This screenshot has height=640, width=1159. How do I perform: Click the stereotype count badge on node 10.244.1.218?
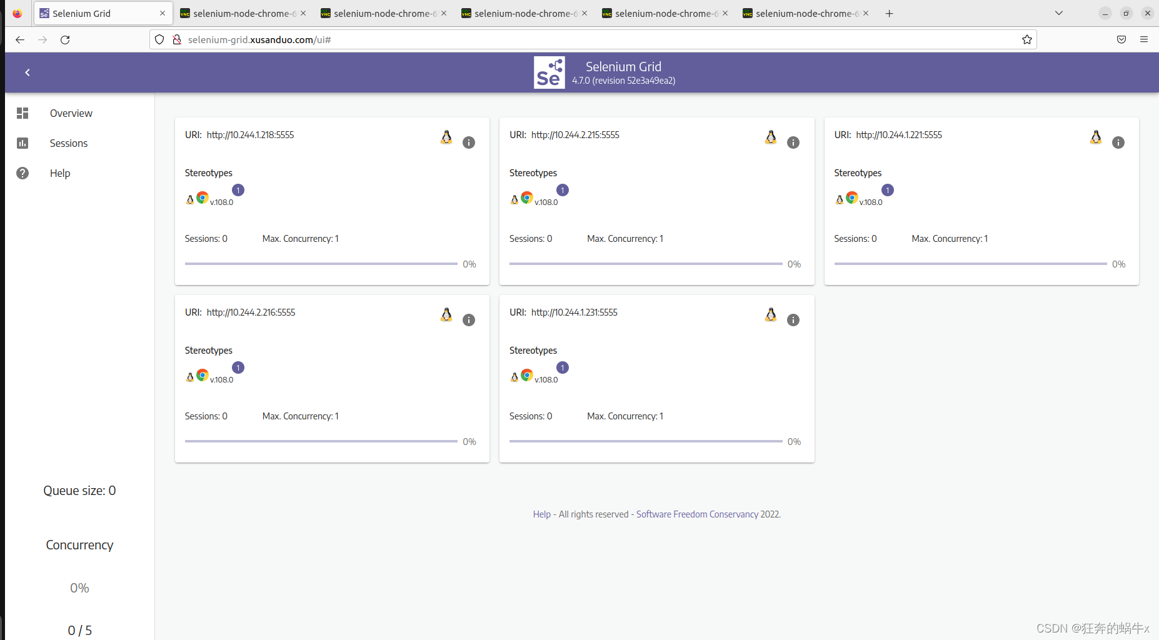click(238, 190)
